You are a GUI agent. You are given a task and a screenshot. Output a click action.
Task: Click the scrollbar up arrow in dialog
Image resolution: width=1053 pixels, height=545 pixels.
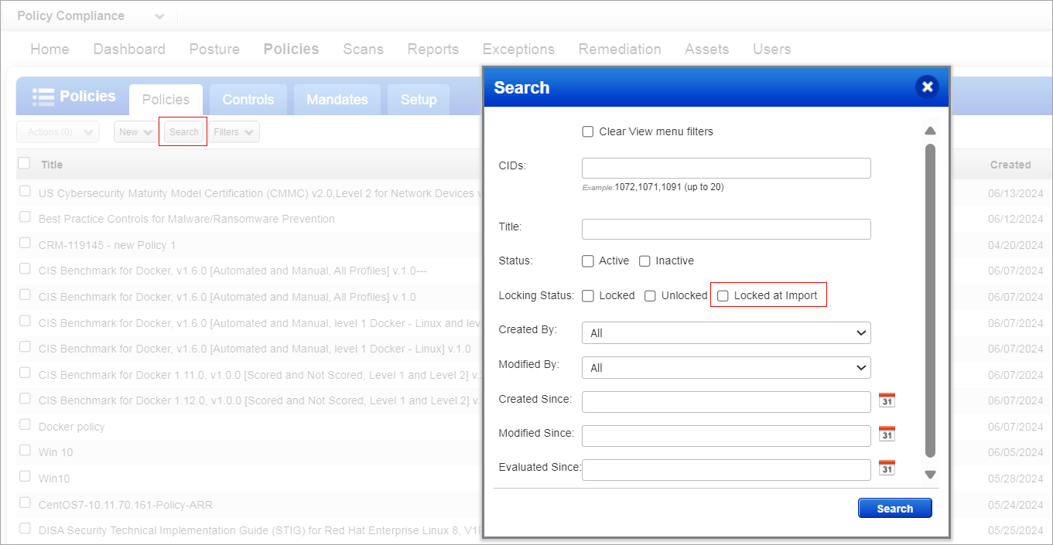tap(930, 131)
